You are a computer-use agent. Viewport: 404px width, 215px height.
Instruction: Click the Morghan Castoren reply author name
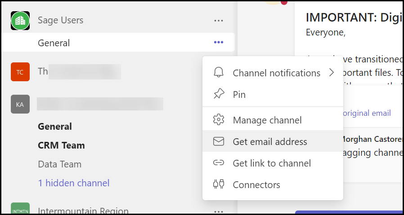pos(372,139)
